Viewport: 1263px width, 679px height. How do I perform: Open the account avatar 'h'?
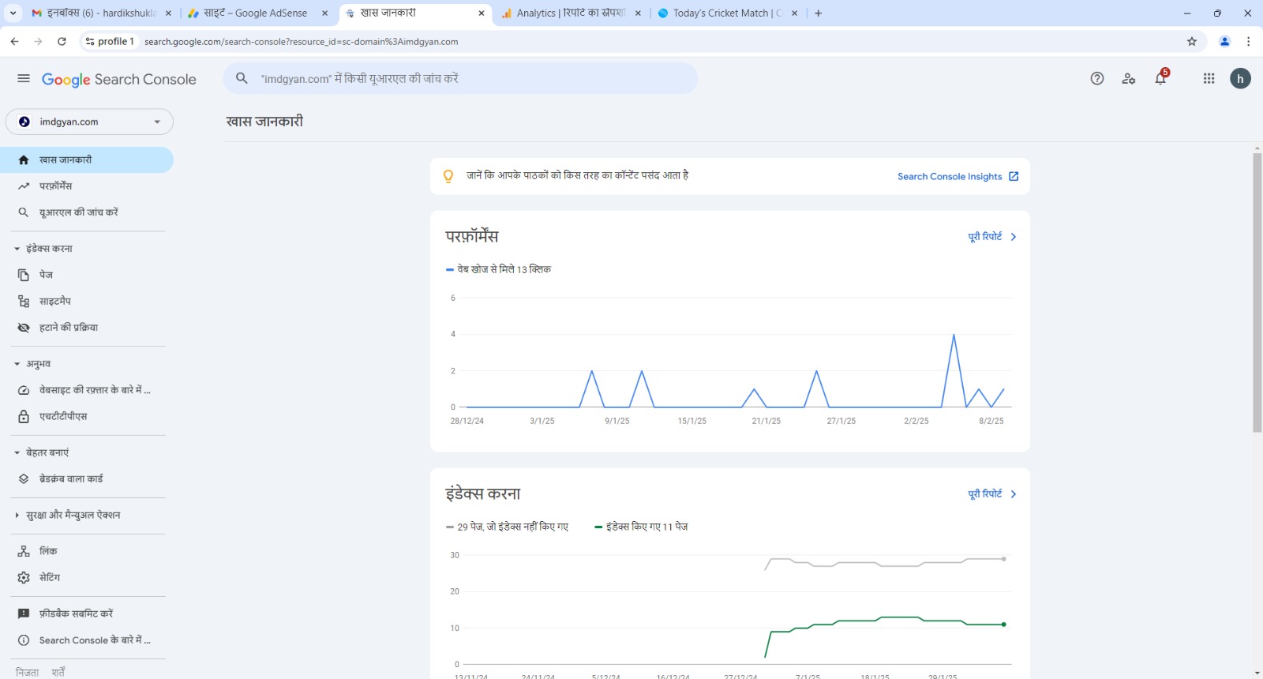pos(1240,78)
